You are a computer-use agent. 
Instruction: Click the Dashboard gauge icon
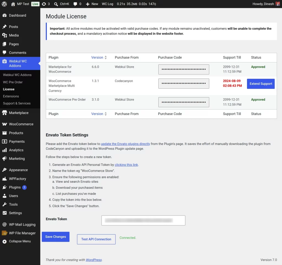(x=4, y=15)
